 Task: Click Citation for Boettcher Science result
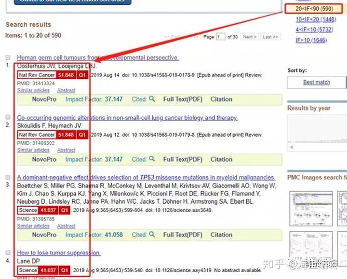click(221, 235)
